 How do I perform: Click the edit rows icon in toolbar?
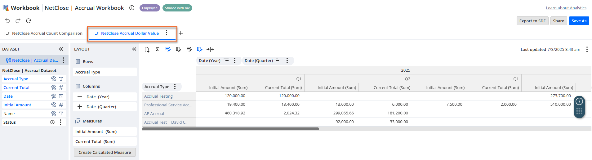[x=168, y=49]
